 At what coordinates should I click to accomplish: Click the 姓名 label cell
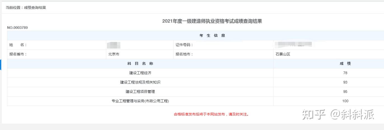point(57,45)
